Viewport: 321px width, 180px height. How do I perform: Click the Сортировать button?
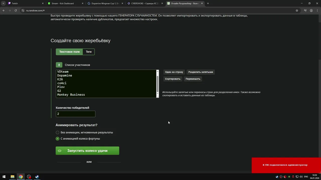point(173,79)
